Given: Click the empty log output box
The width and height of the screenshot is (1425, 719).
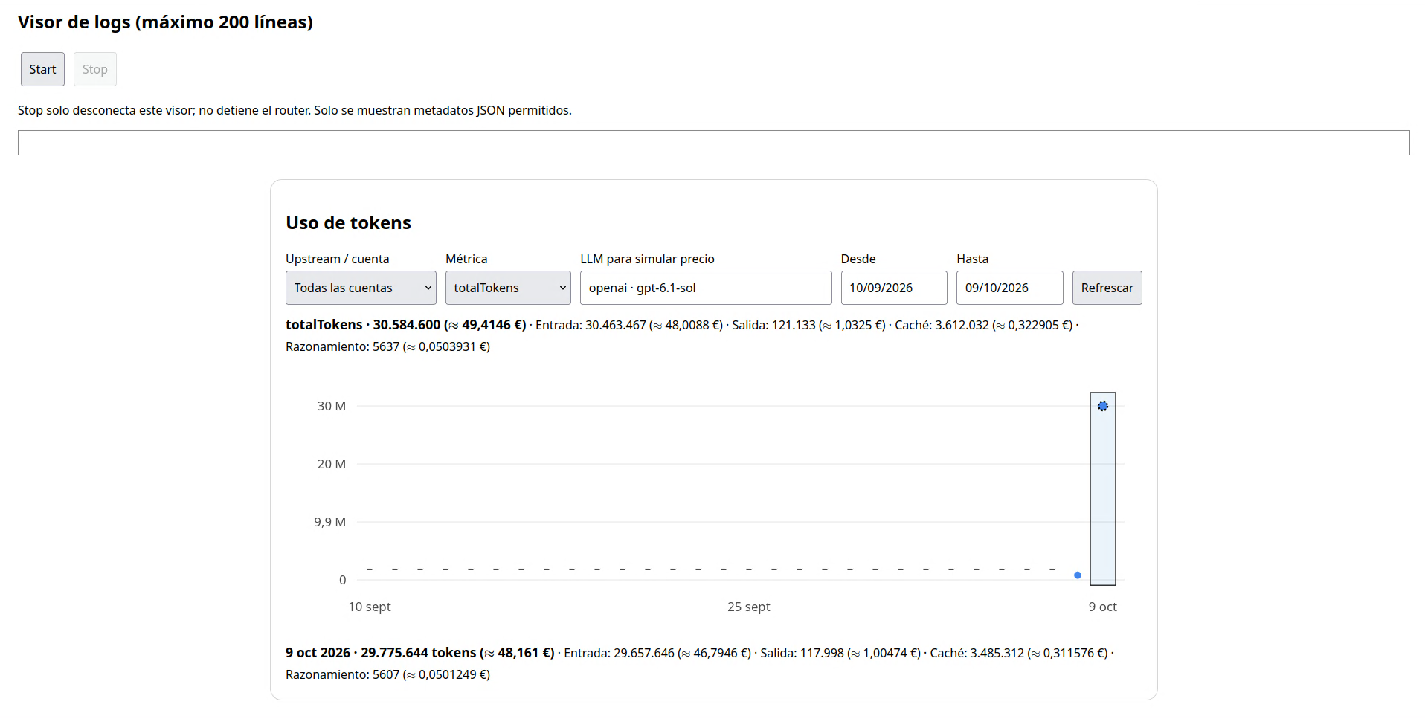Looking at the screenshot, I should coord(713,143).
